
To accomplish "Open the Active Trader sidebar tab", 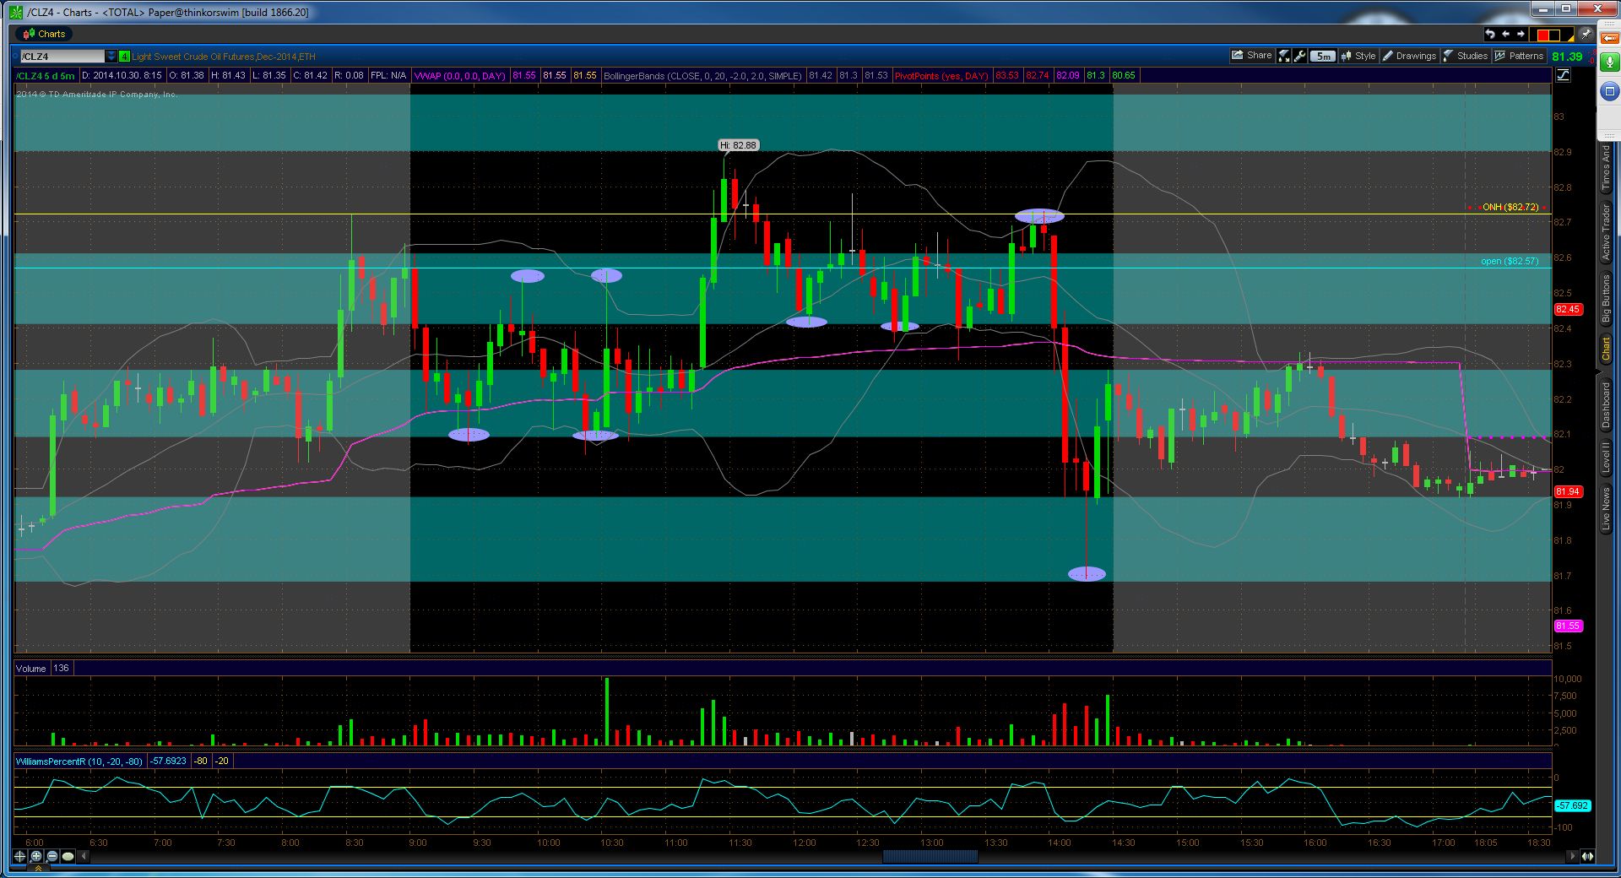I will (x=1607, y=231).
